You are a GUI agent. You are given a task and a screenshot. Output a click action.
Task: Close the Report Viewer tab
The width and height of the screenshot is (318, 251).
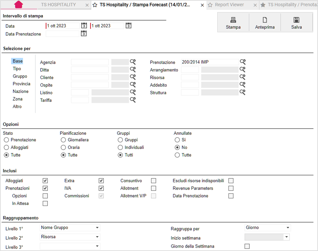coord(255,5)
